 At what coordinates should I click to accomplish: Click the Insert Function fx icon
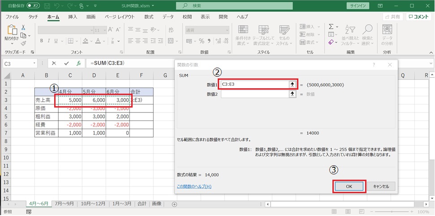[x=78, y=63]
